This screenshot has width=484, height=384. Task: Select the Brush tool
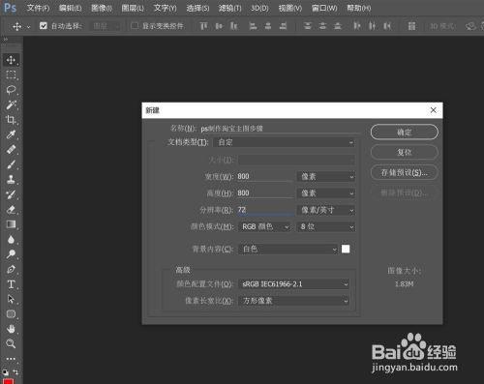click(x=11, y=164)
